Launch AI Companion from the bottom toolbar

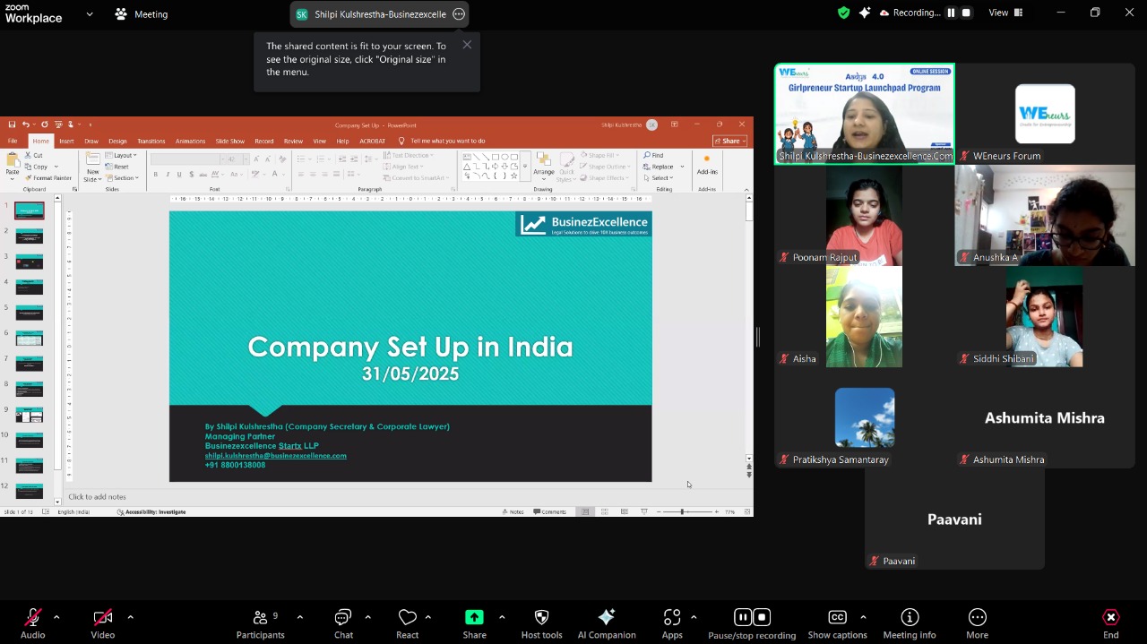coord(607,623)
